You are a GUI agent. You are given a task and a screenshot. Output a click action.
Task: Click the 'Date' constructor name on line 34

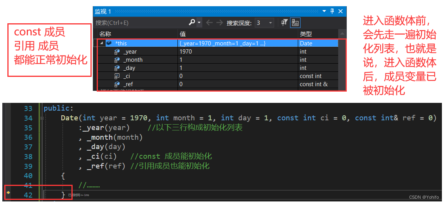70,118
